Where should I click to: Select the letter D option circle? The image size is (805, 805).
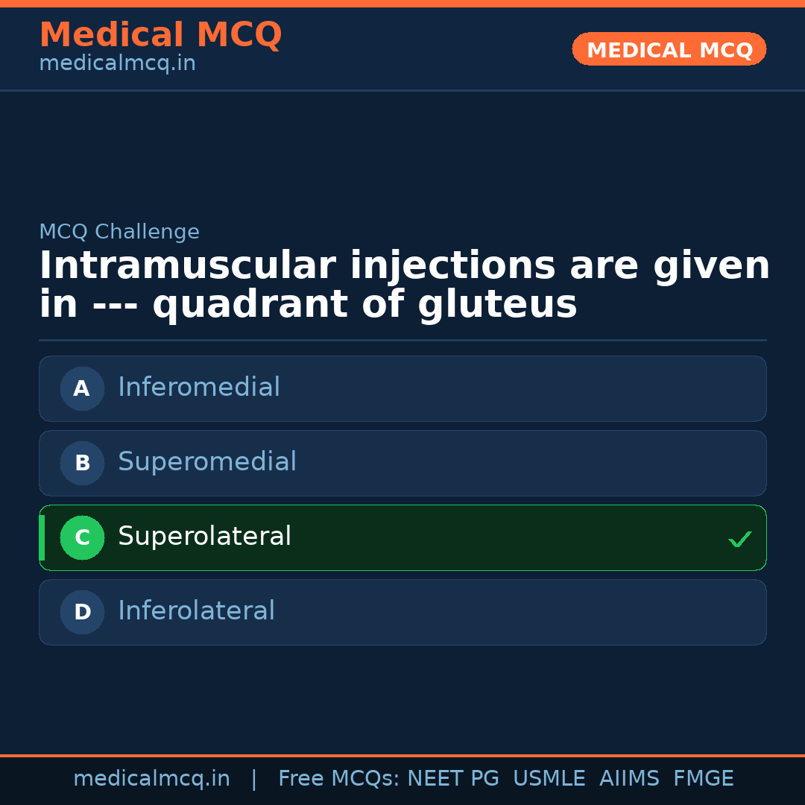82,612
